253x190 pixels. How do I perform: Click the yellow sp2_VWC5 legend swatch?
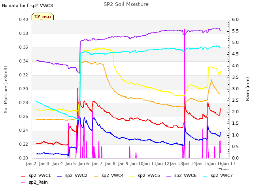coord(132,176)
